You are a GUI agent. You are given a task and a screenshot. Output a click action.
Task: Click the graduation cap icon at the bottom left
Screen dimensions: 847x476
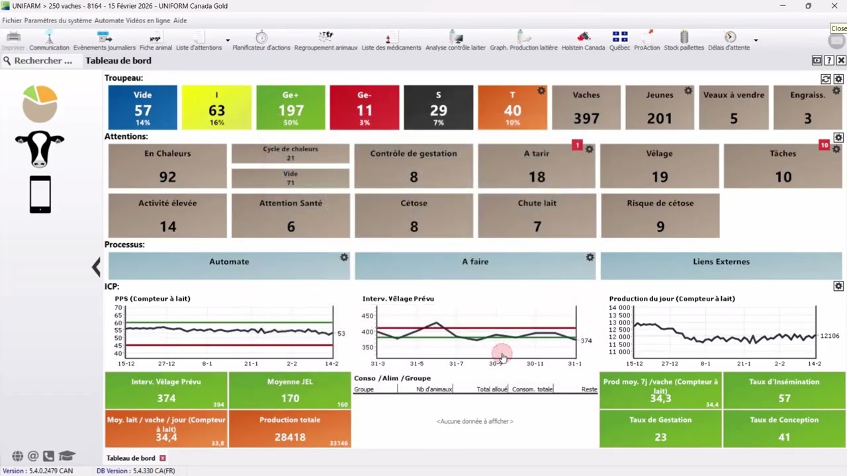pyautogui.click(x=66, y=456)
